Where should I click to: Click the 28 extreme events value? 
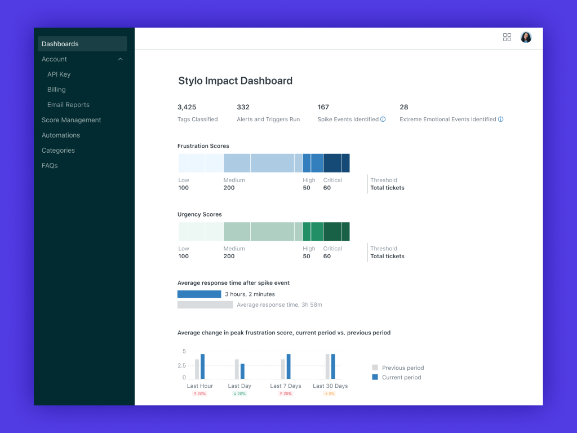403,107
